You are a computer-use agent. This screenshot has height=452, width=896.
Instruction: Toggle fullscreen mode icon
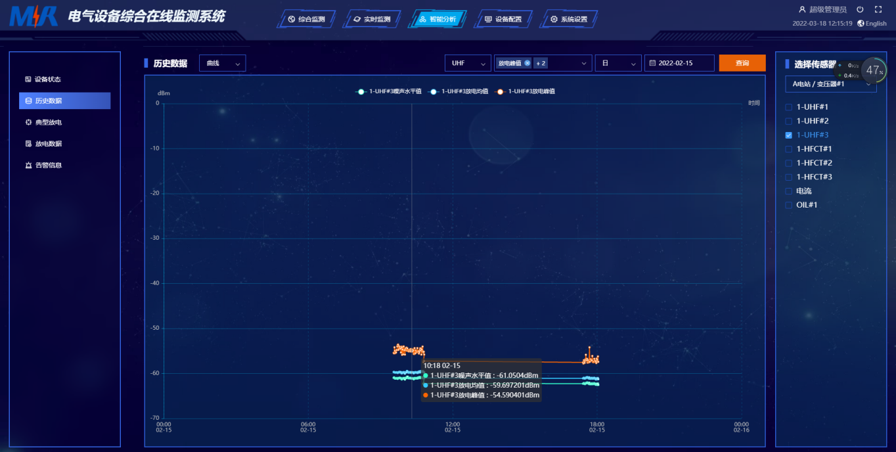click(878, 10)
